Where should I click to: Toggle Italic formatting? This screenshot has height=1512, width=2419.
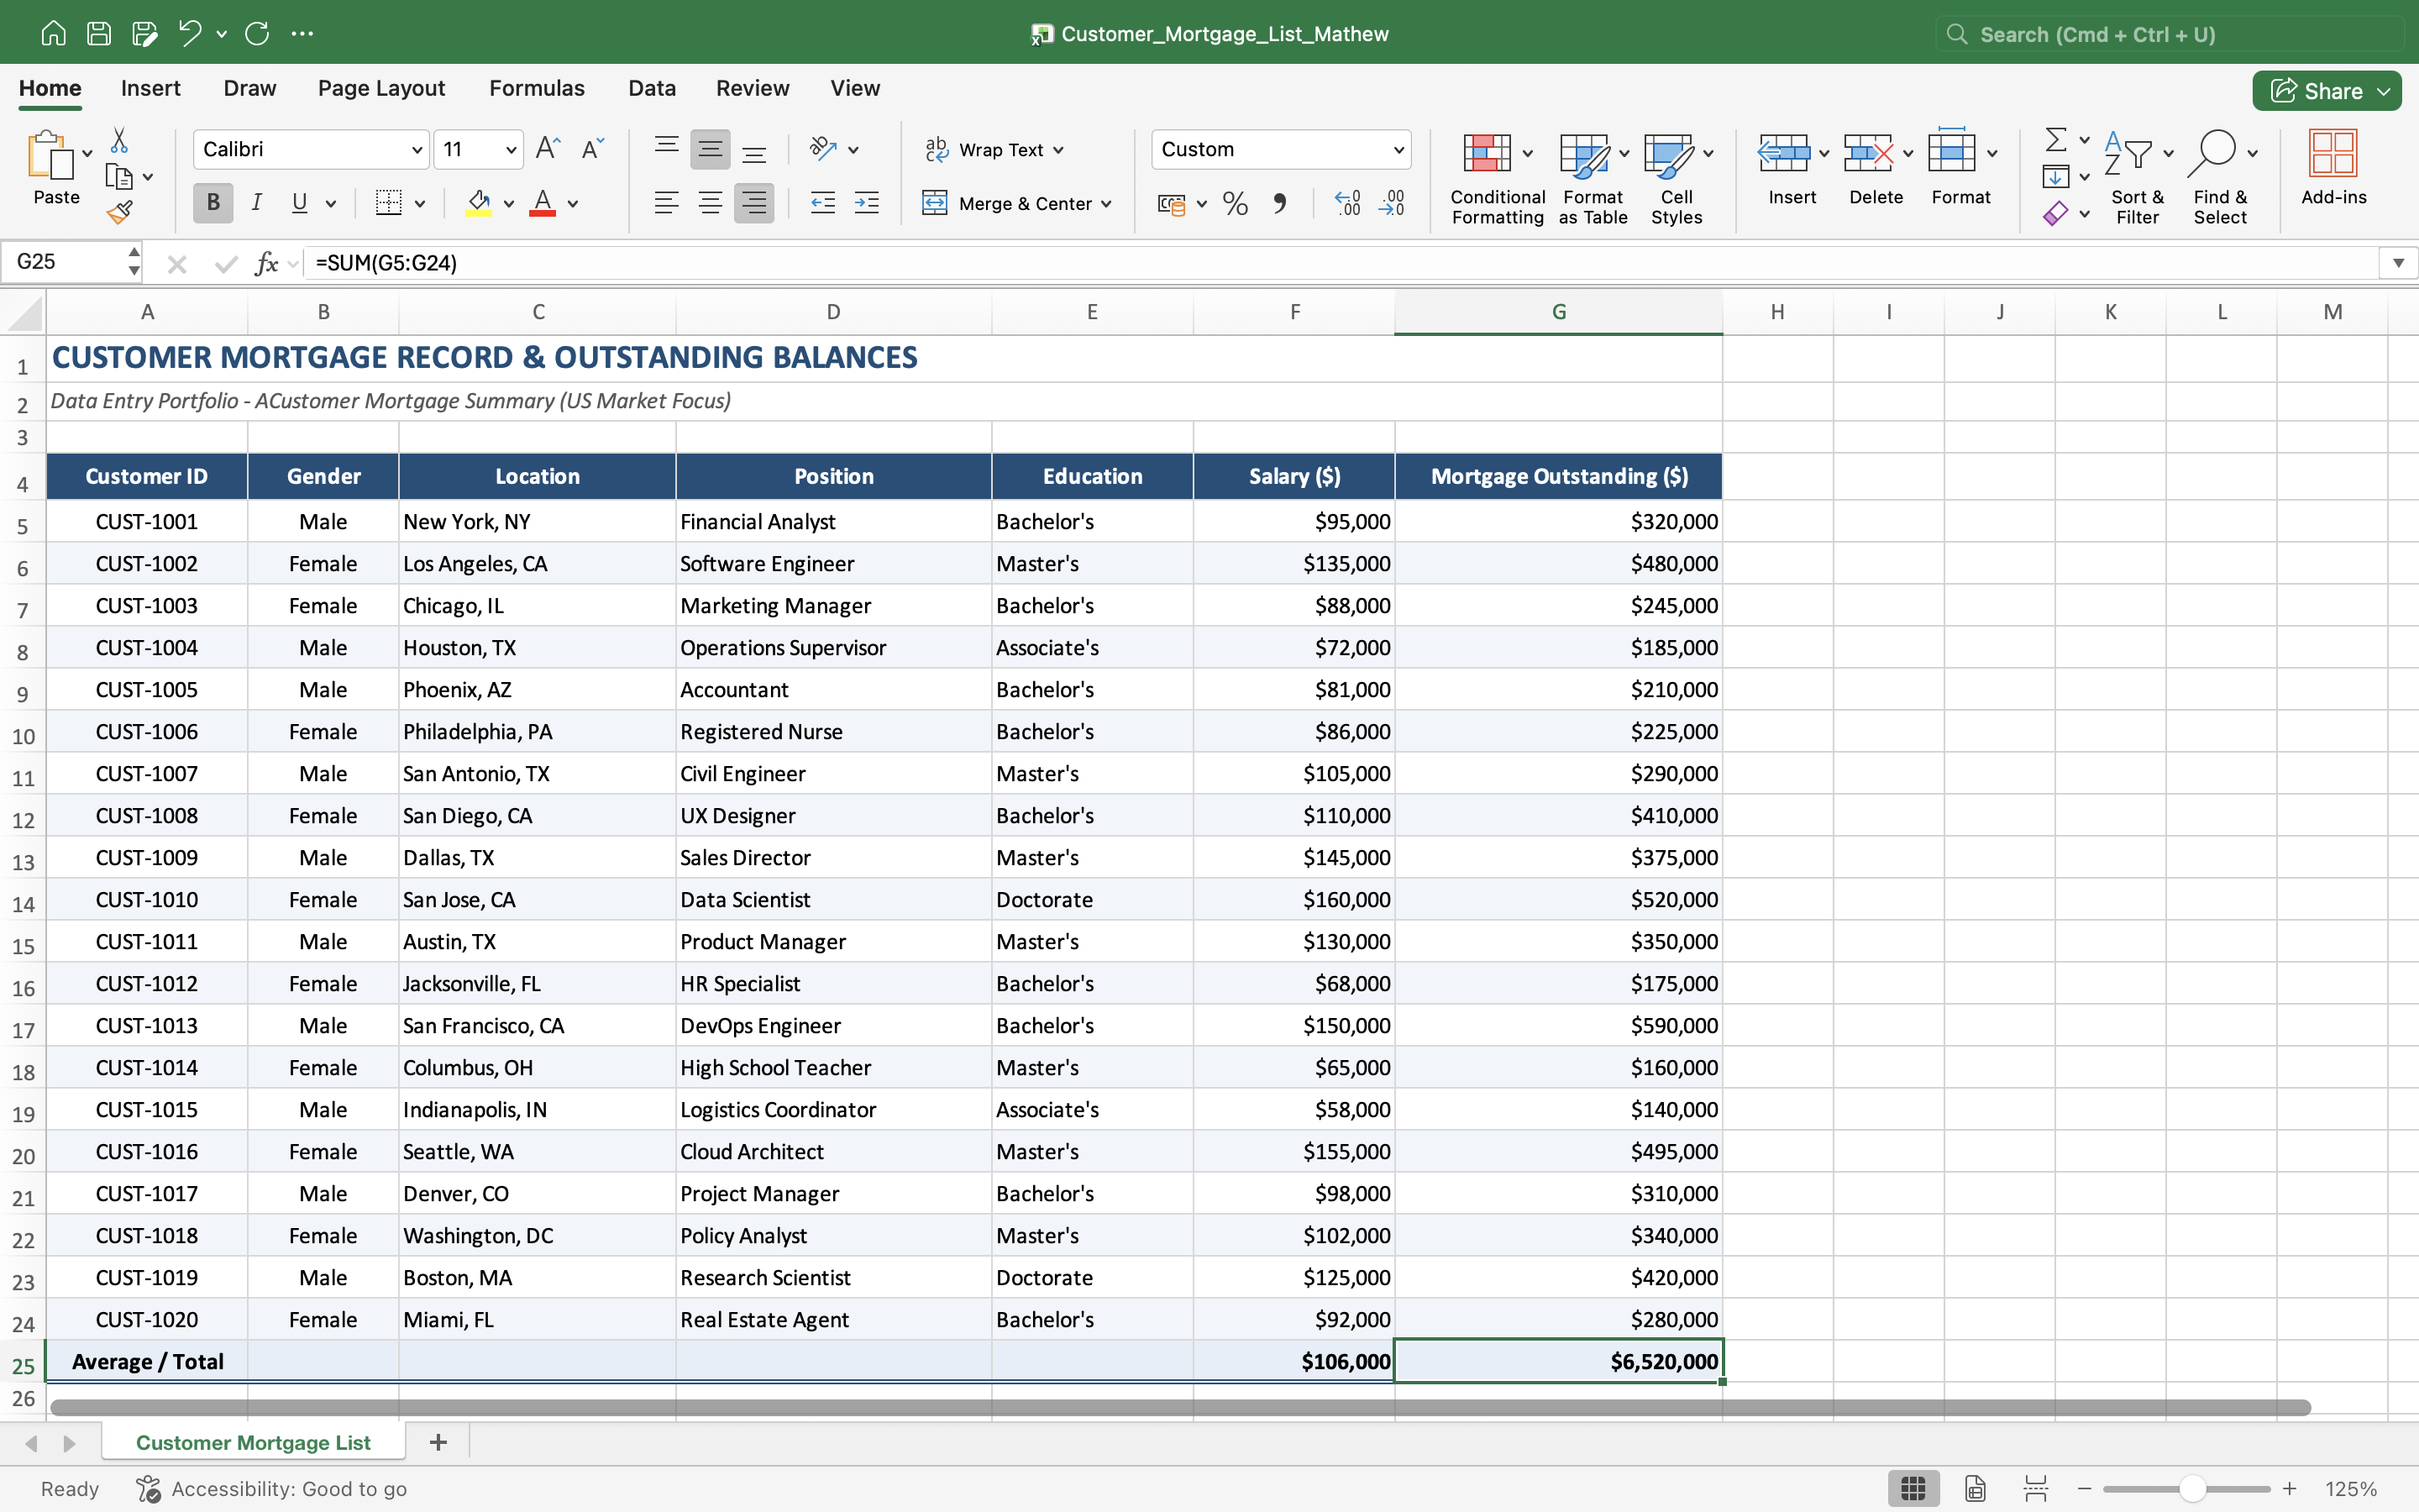click(257, 203)
